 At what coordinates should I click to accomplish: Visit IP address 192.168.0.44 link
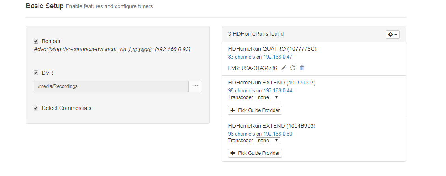point(278,91)
